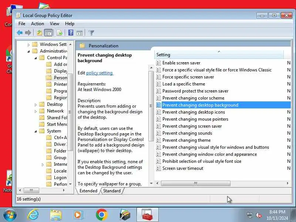Go up one level with folder icon
The height and width of the screenshot is (222, 296).
(40, 33)
